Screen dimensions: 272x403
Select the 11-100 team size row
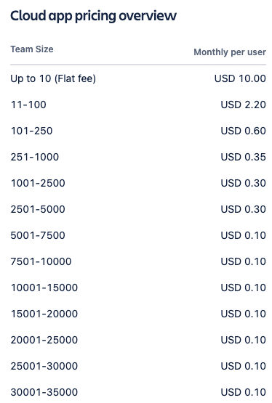[138, 105]
